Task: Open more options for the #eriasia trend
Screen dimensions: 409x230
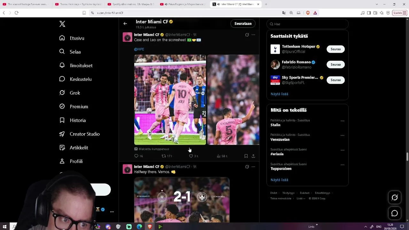Action: 343,150
